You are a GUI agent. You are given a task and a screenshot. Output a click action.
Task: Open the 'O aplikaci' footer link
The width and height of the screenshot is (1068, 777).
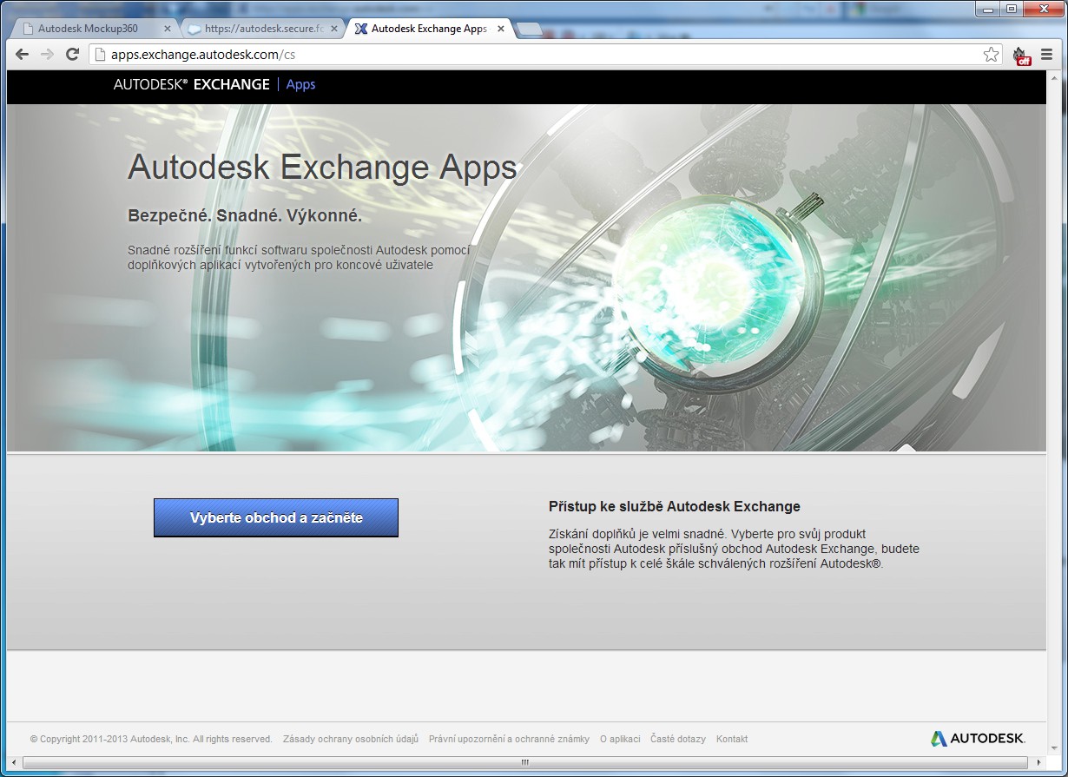click(620, 739)
